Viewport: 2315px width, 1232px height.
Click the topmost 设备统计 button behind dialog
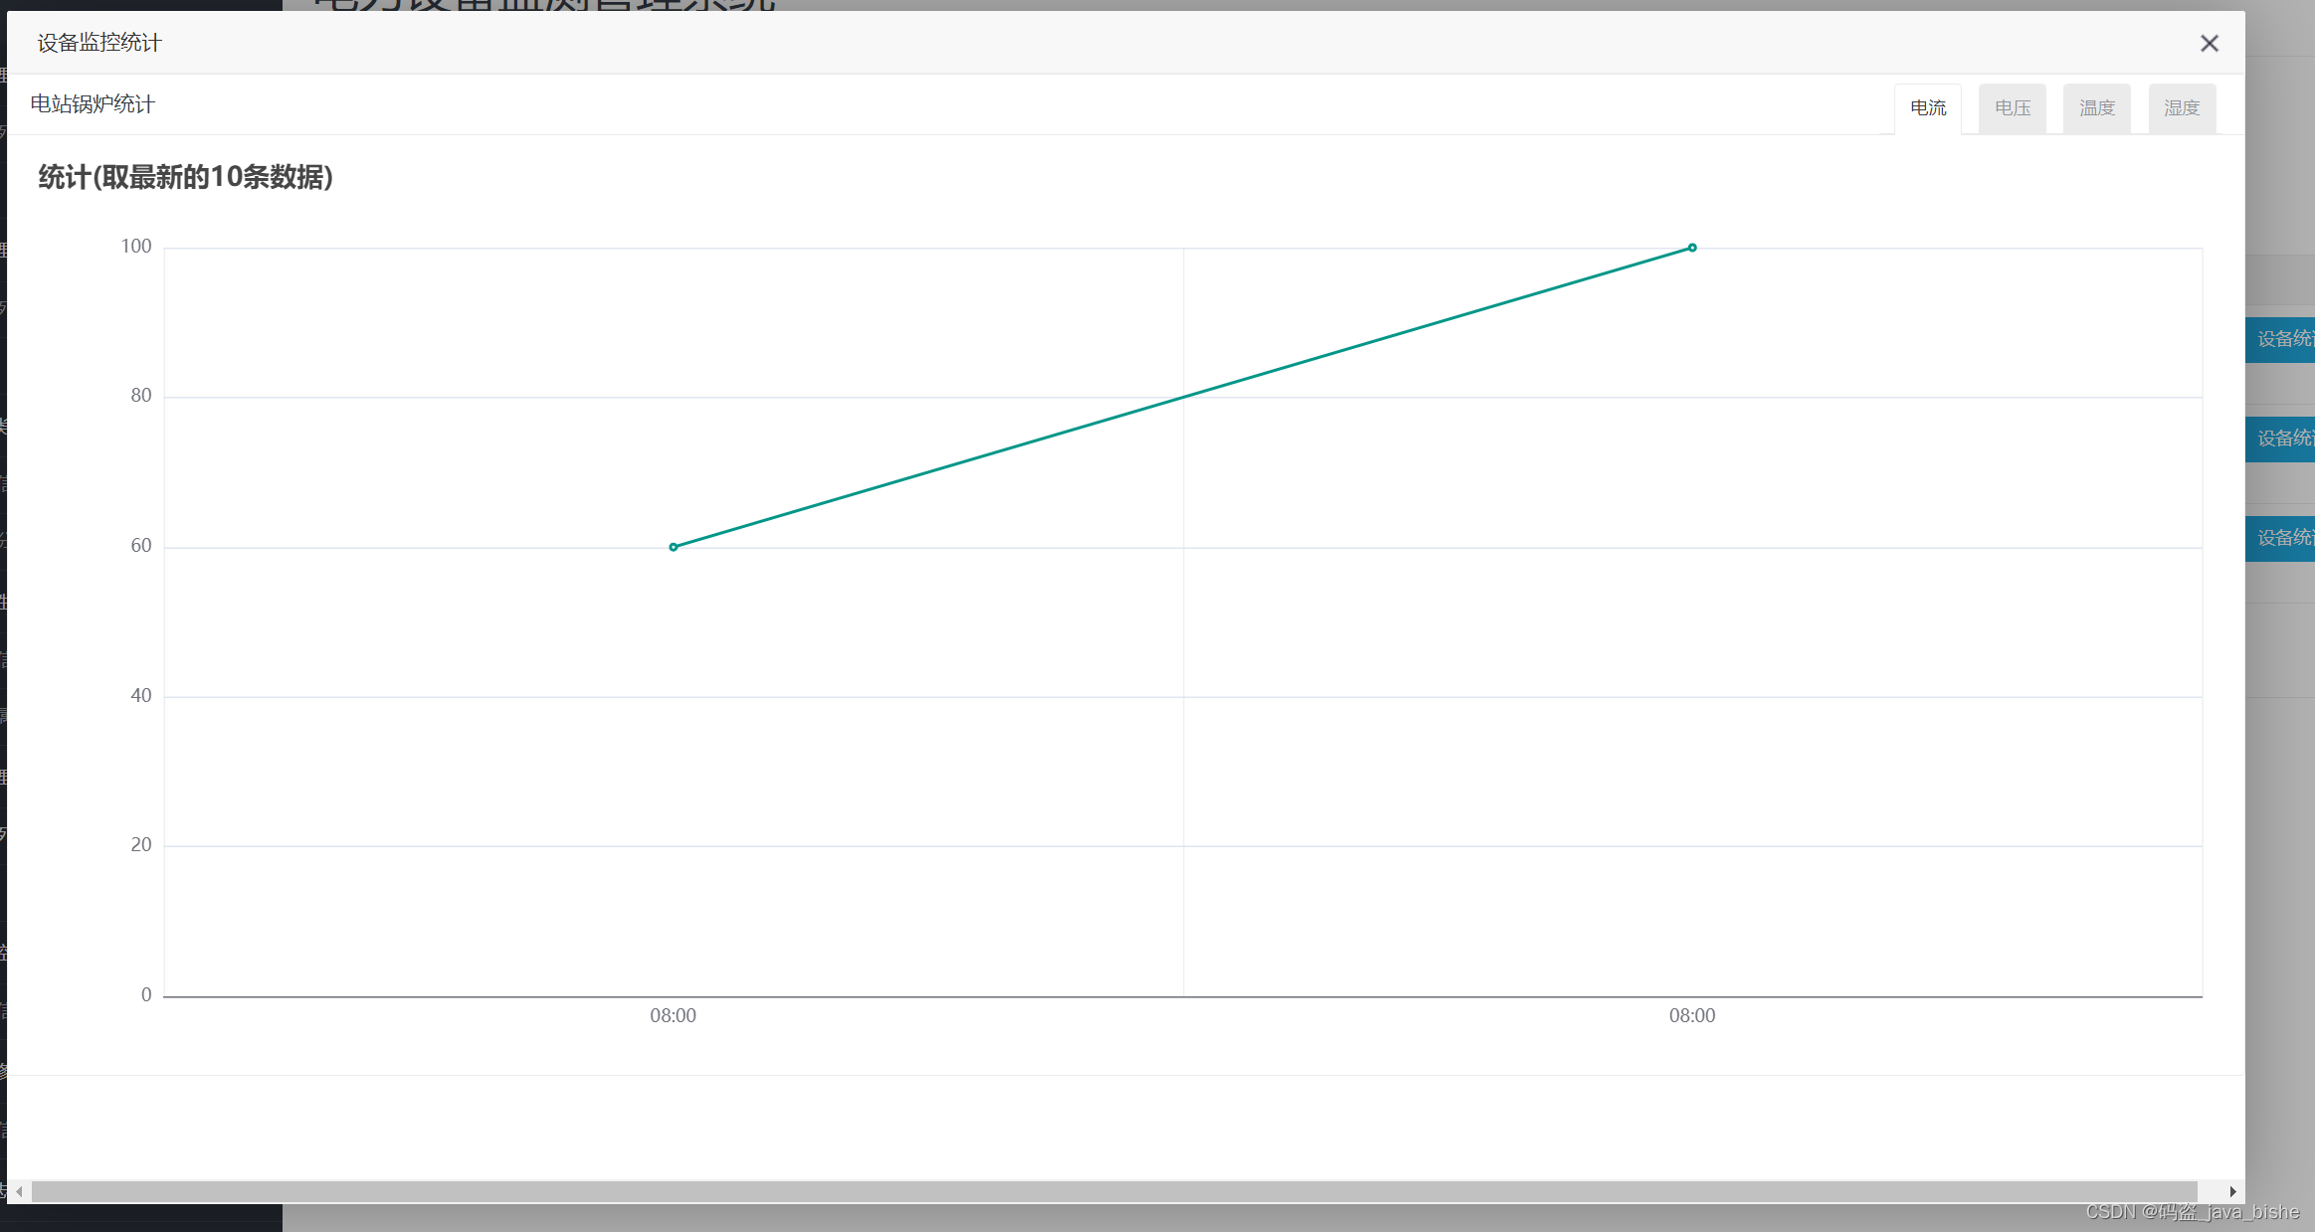2280,339
